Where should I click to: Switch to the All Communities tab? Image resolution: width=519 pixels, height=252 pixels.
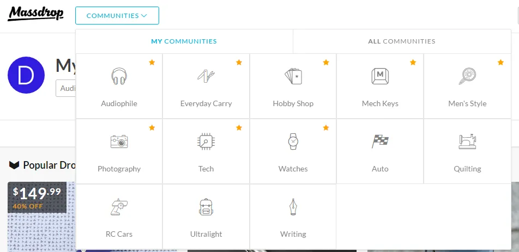402,41
